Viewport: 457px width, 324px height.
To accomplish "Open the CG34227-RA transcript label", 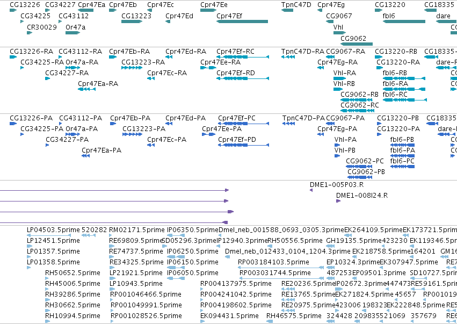I will pyautogui.click(x=67, y=73).
